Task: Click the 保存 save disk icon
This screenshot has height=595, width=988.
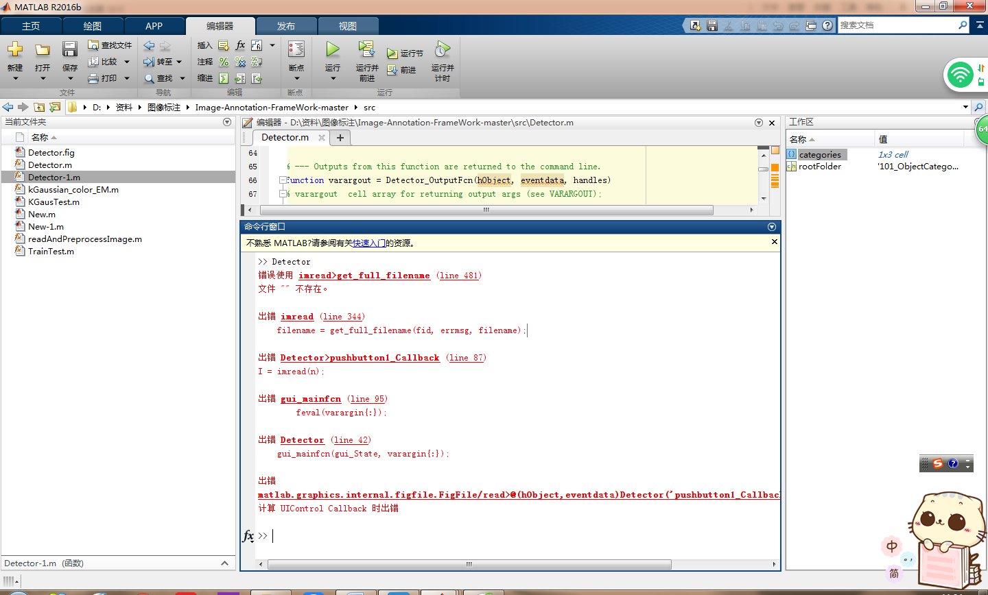Action: coord(70,49)
